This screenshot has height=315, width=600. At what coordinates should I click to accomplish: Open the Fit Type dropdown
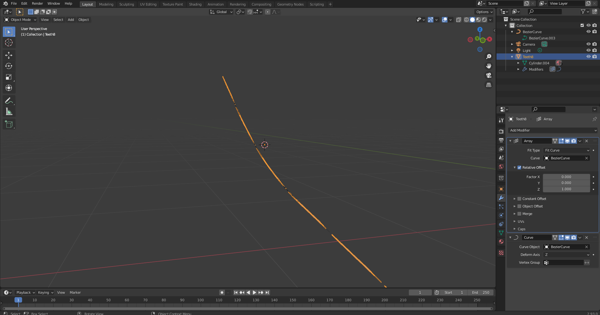click(566, 150)
